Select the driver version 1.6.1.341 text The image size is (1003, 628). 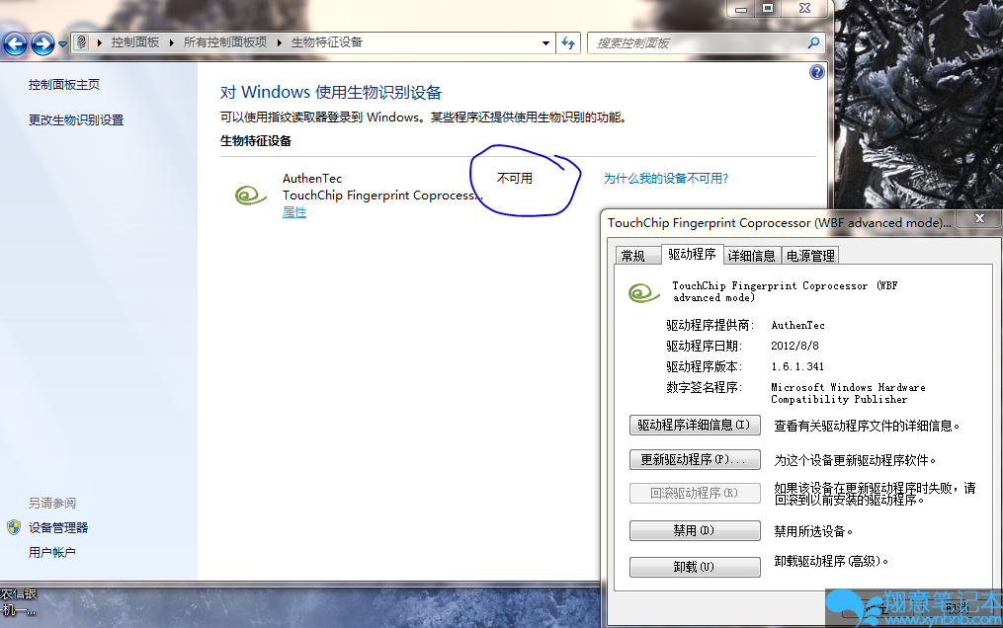797,366
